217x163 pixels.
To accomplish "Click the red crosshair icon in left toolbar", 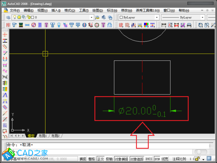I will point(5,34).
